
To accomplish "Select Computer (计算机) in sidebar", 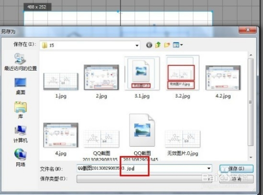I will (x=21, y=134).
